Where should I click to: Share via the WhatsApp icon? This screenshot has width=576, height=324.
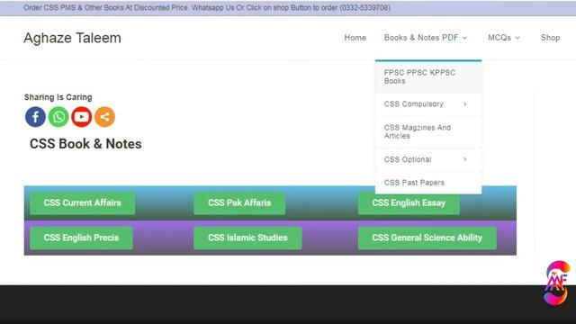click(58, 117)
